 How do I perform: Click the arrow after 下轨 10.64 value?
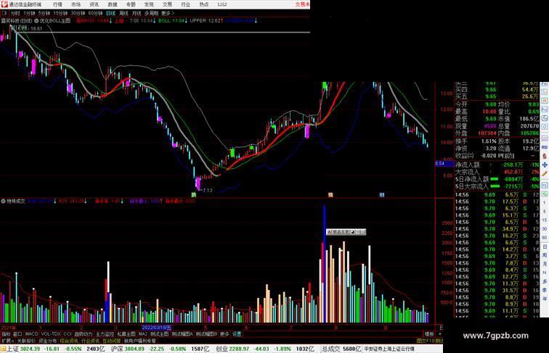point(155,21)
